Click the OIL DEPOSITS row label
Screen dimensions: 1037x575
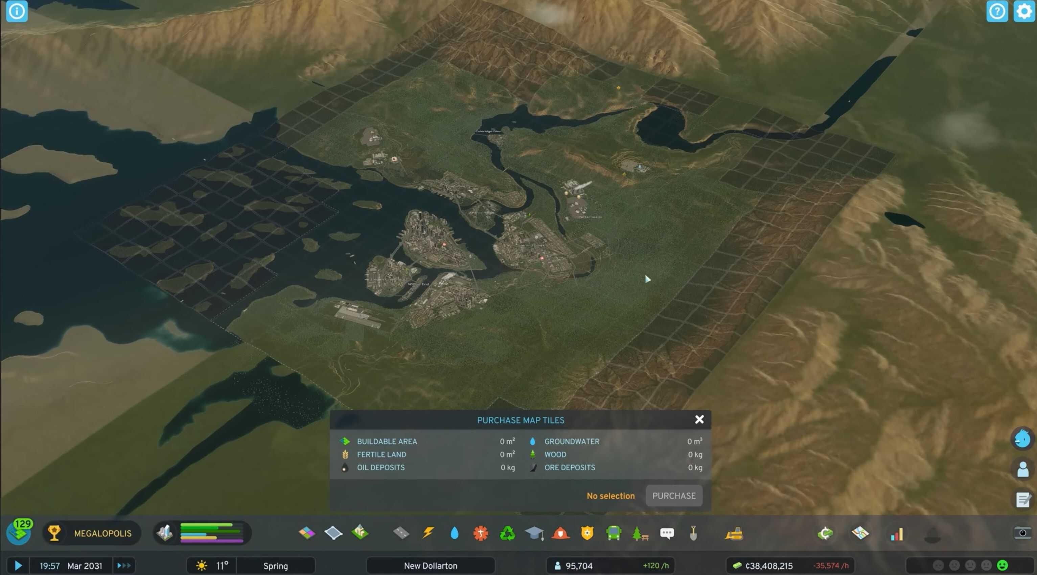click(381, 467)
